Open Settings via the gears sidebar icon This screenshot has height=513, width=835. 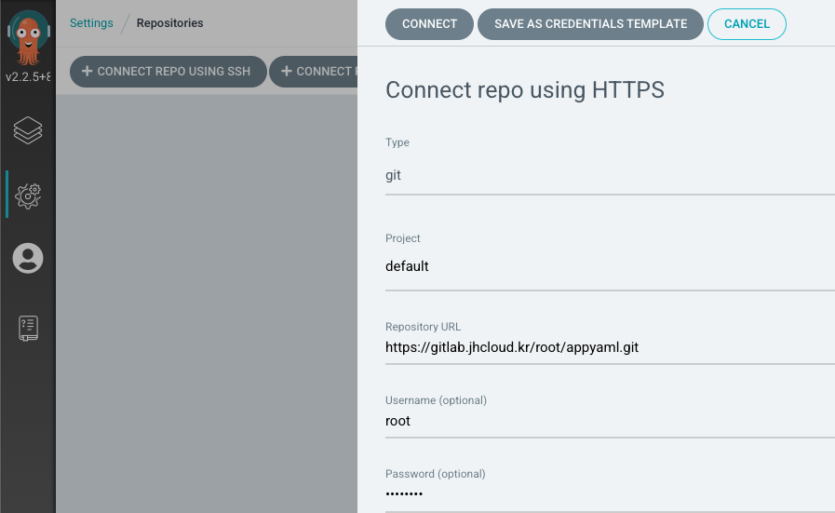[x=28, y=195]
